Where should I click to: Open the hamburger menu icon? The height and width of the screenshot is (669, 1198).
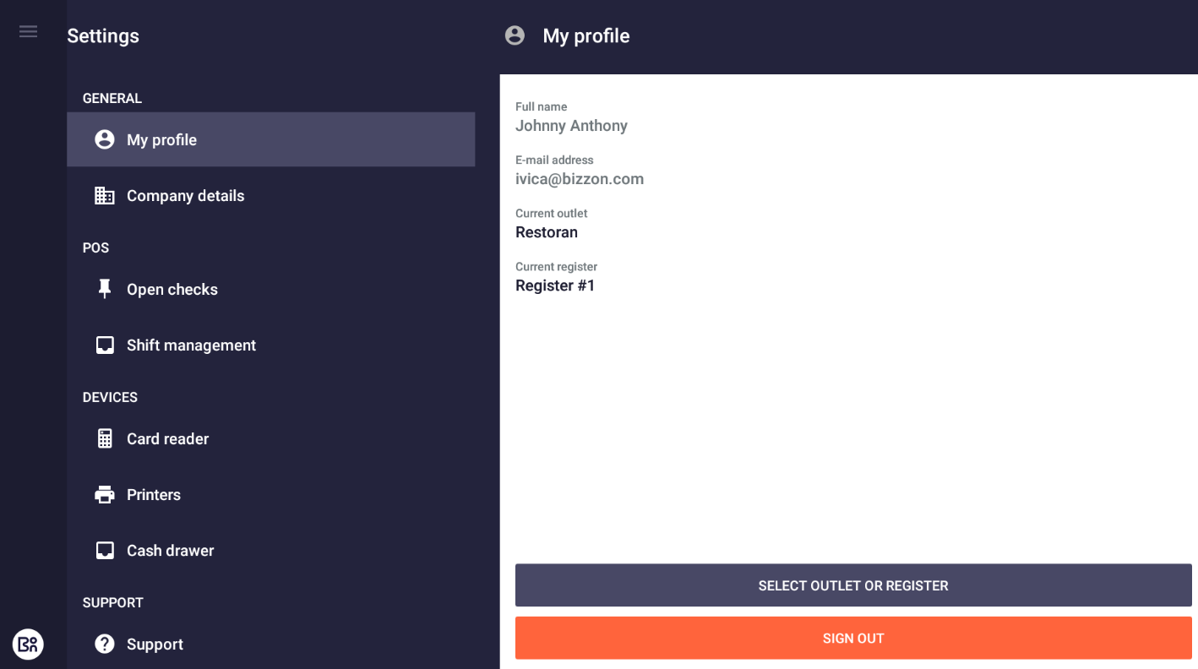(28, 32)
